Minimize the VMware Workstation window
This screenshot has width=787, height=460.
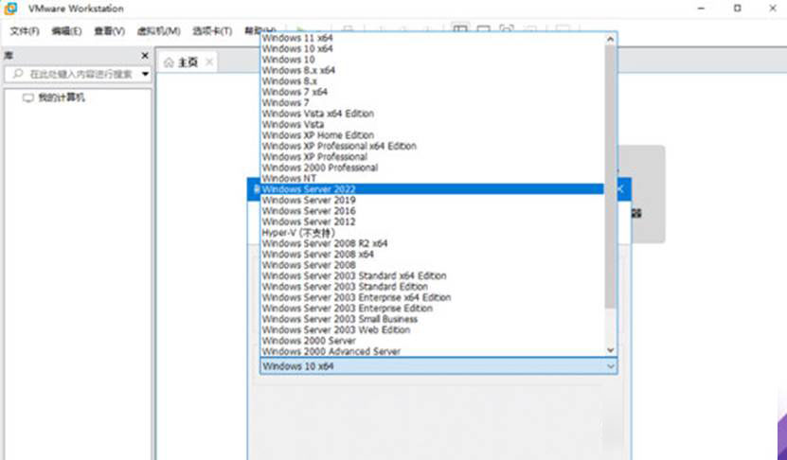(x=701, y=9)
